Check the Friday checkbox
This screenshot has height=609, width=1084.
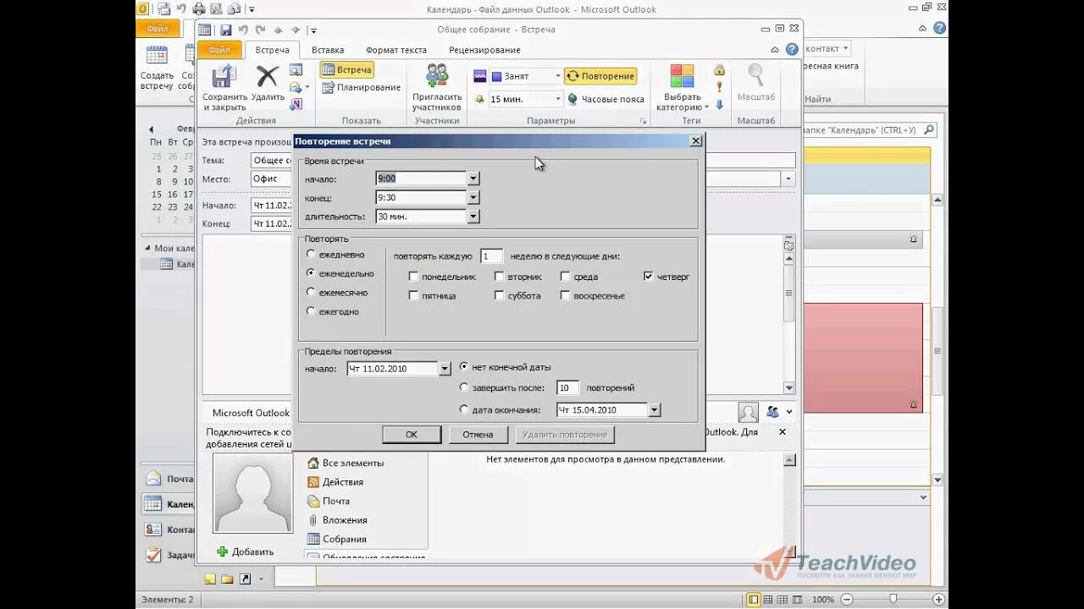coord(413,295)
